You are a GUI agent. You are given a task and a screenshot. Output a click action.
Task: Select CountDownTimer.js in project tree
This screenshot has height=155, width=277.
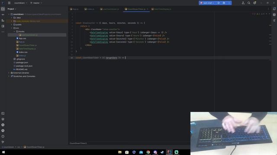coord(26,45)
